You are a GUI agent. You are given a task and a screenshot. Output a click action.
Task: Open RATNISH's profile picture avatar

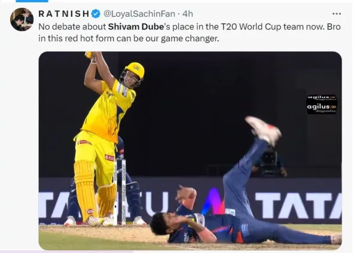click(x=22, y=20)
